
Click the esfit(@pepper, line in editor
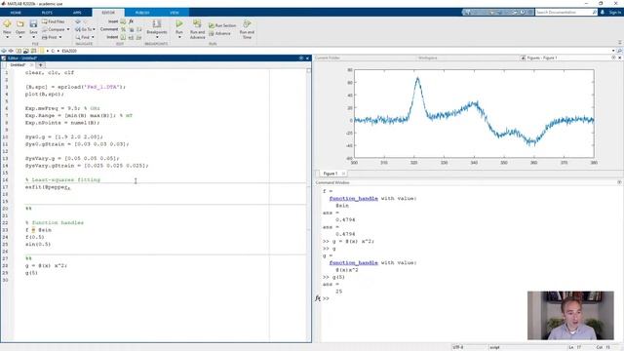click(48, 187)
